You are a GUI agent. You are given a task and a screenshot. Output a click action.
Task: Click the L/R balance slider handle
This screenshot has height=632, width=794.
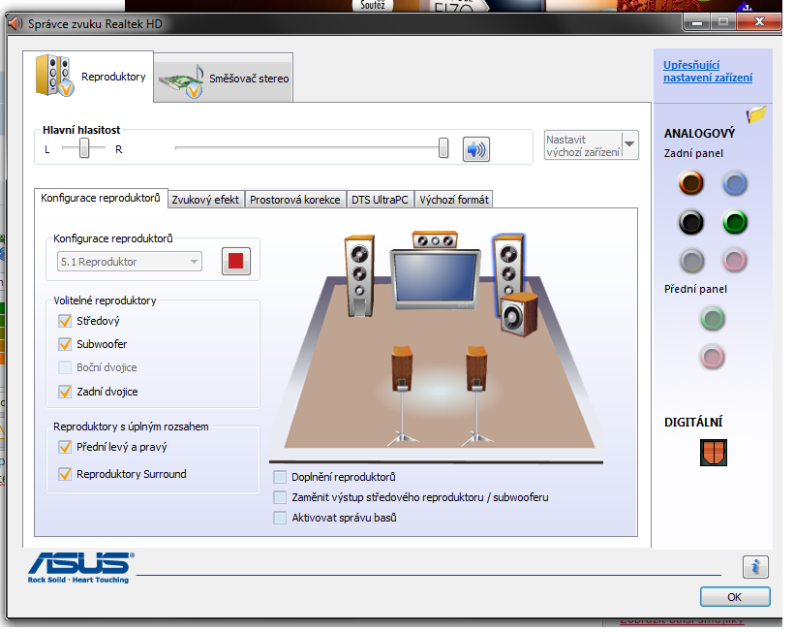click(x=84, y=148)
